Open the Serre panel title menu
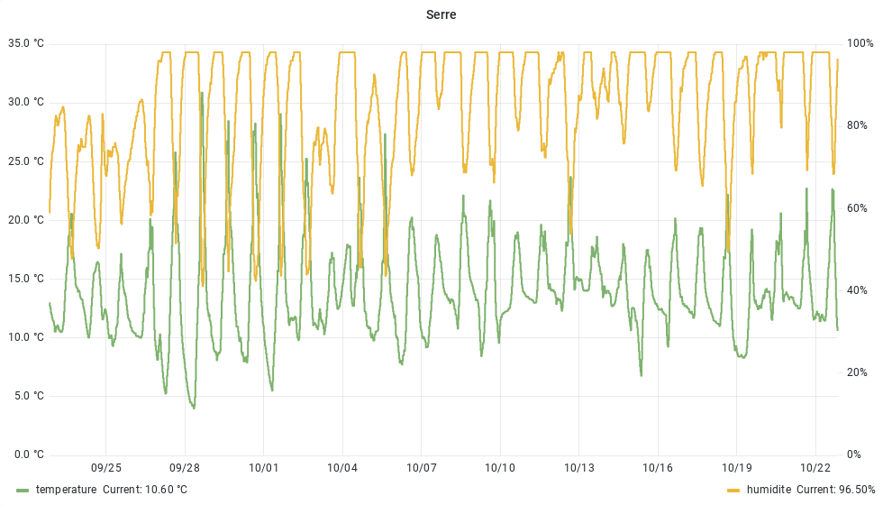The height and width of the screenshot is (505, 883). [441, 15]
